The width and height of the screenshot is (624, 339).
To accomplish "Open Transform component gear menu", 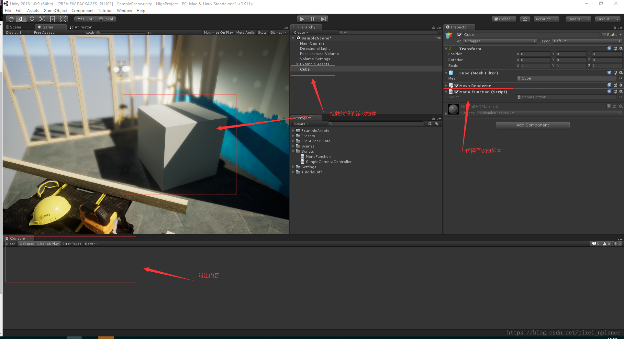I will [x=621, y=49].
